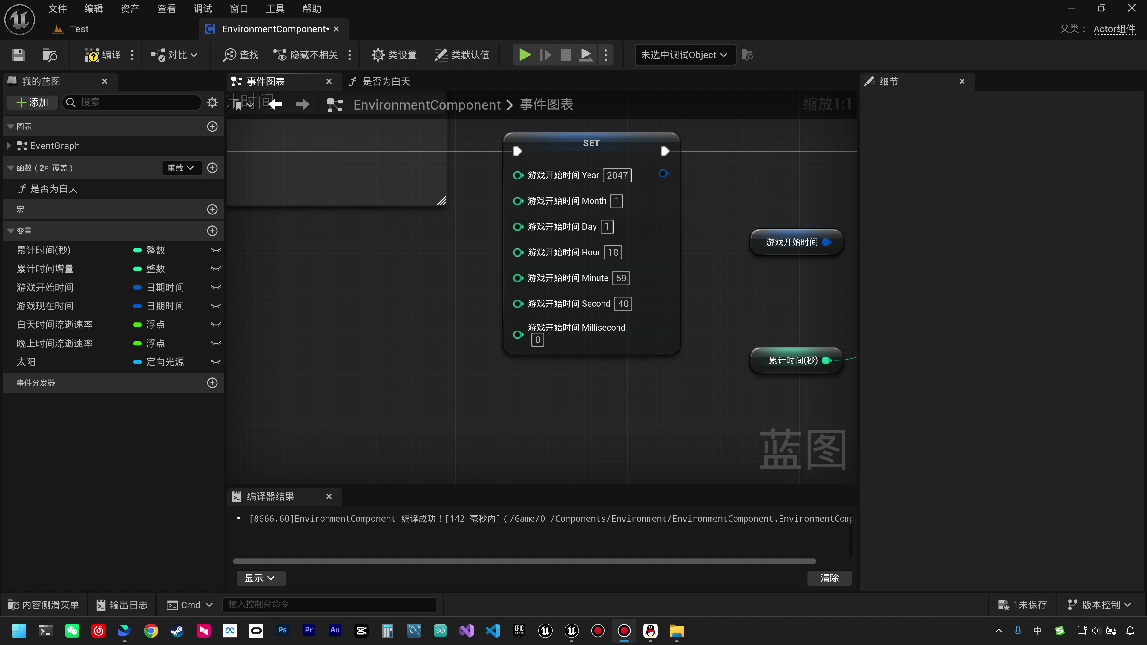Add a new macro with the 宏 plus icon
The width and height of the screenshot is (1147, 645).
point(212,209)
